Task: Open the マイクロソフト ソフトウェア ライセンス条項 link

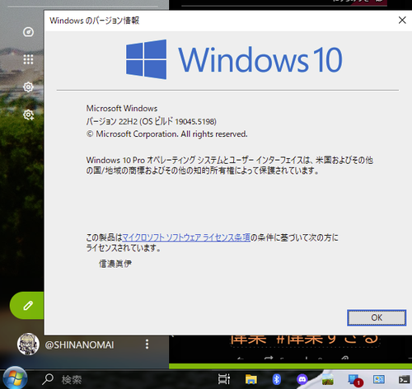Action: (186, 237)
